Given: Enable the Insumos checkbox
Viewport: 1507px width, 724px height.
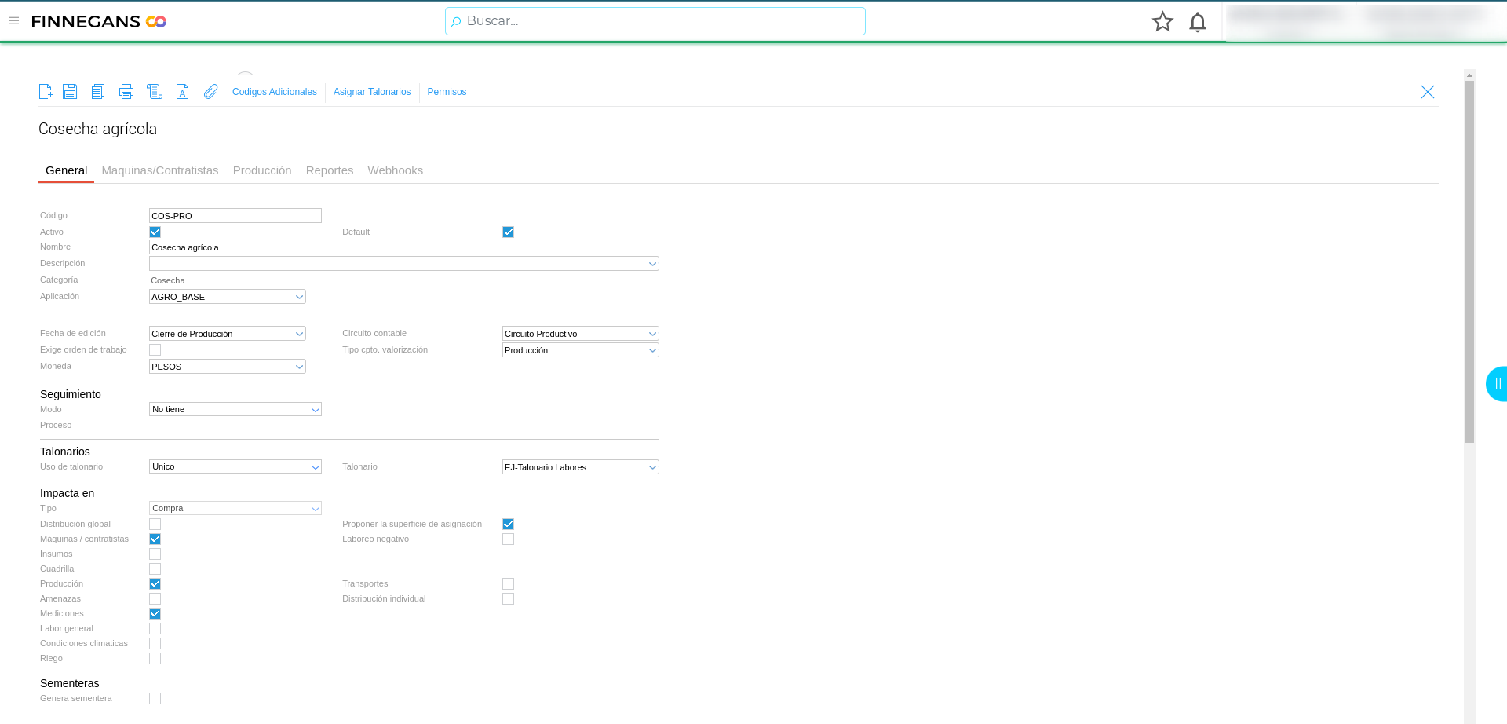Looking at the screenshot, I should (x=155, y=554).
